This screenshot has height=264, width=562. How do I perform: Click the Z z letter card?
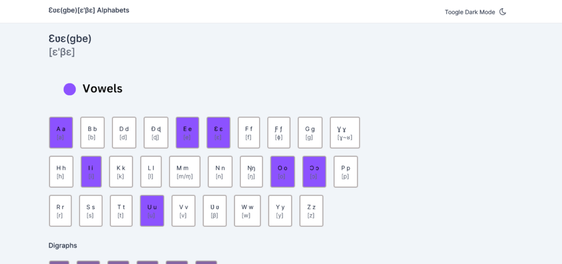[311, 211]
